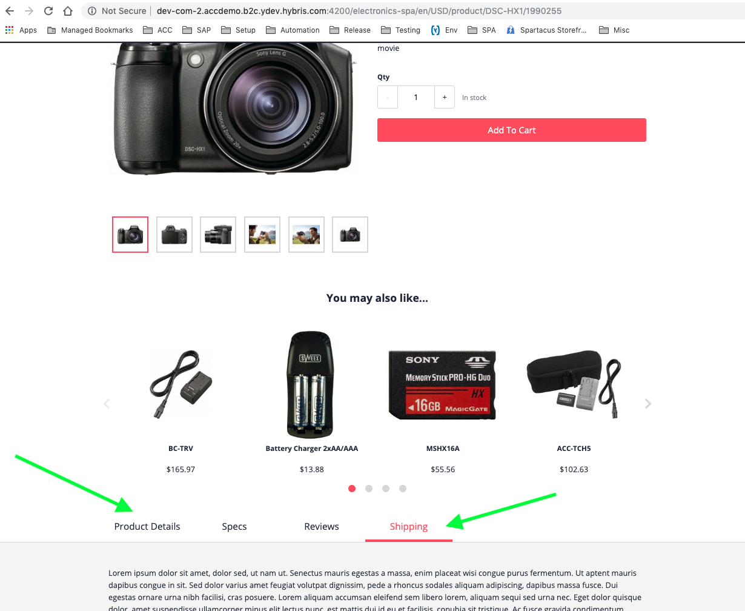This screenshot has height=611, width=745.
Task: Switch to the Specs tab
Action: point(234,526)
